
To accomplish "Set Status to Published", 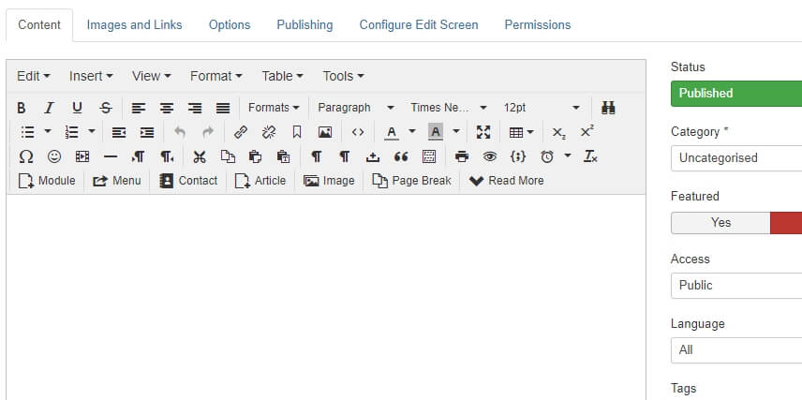I will 735,93.
